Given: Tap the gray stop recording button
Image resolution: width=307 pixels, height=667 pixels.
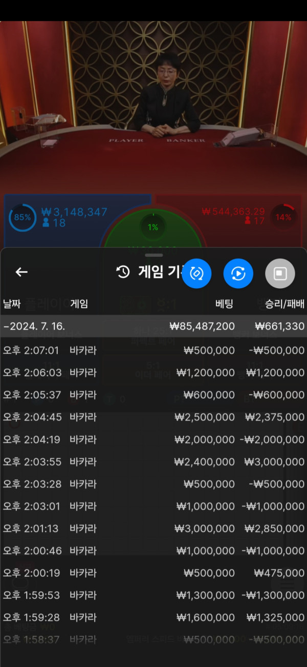Looking at the screenshot, I should (x=280, y=273).
